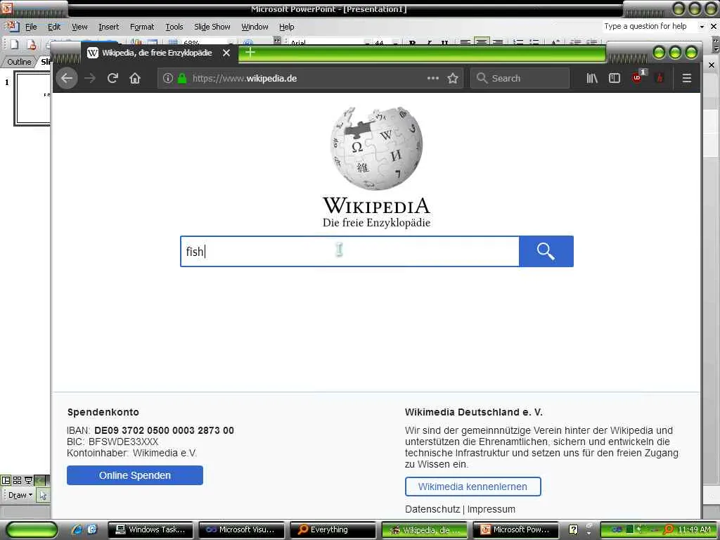720x540 pixels.
Task: Open the Impressum link
Action: (491, 509)
